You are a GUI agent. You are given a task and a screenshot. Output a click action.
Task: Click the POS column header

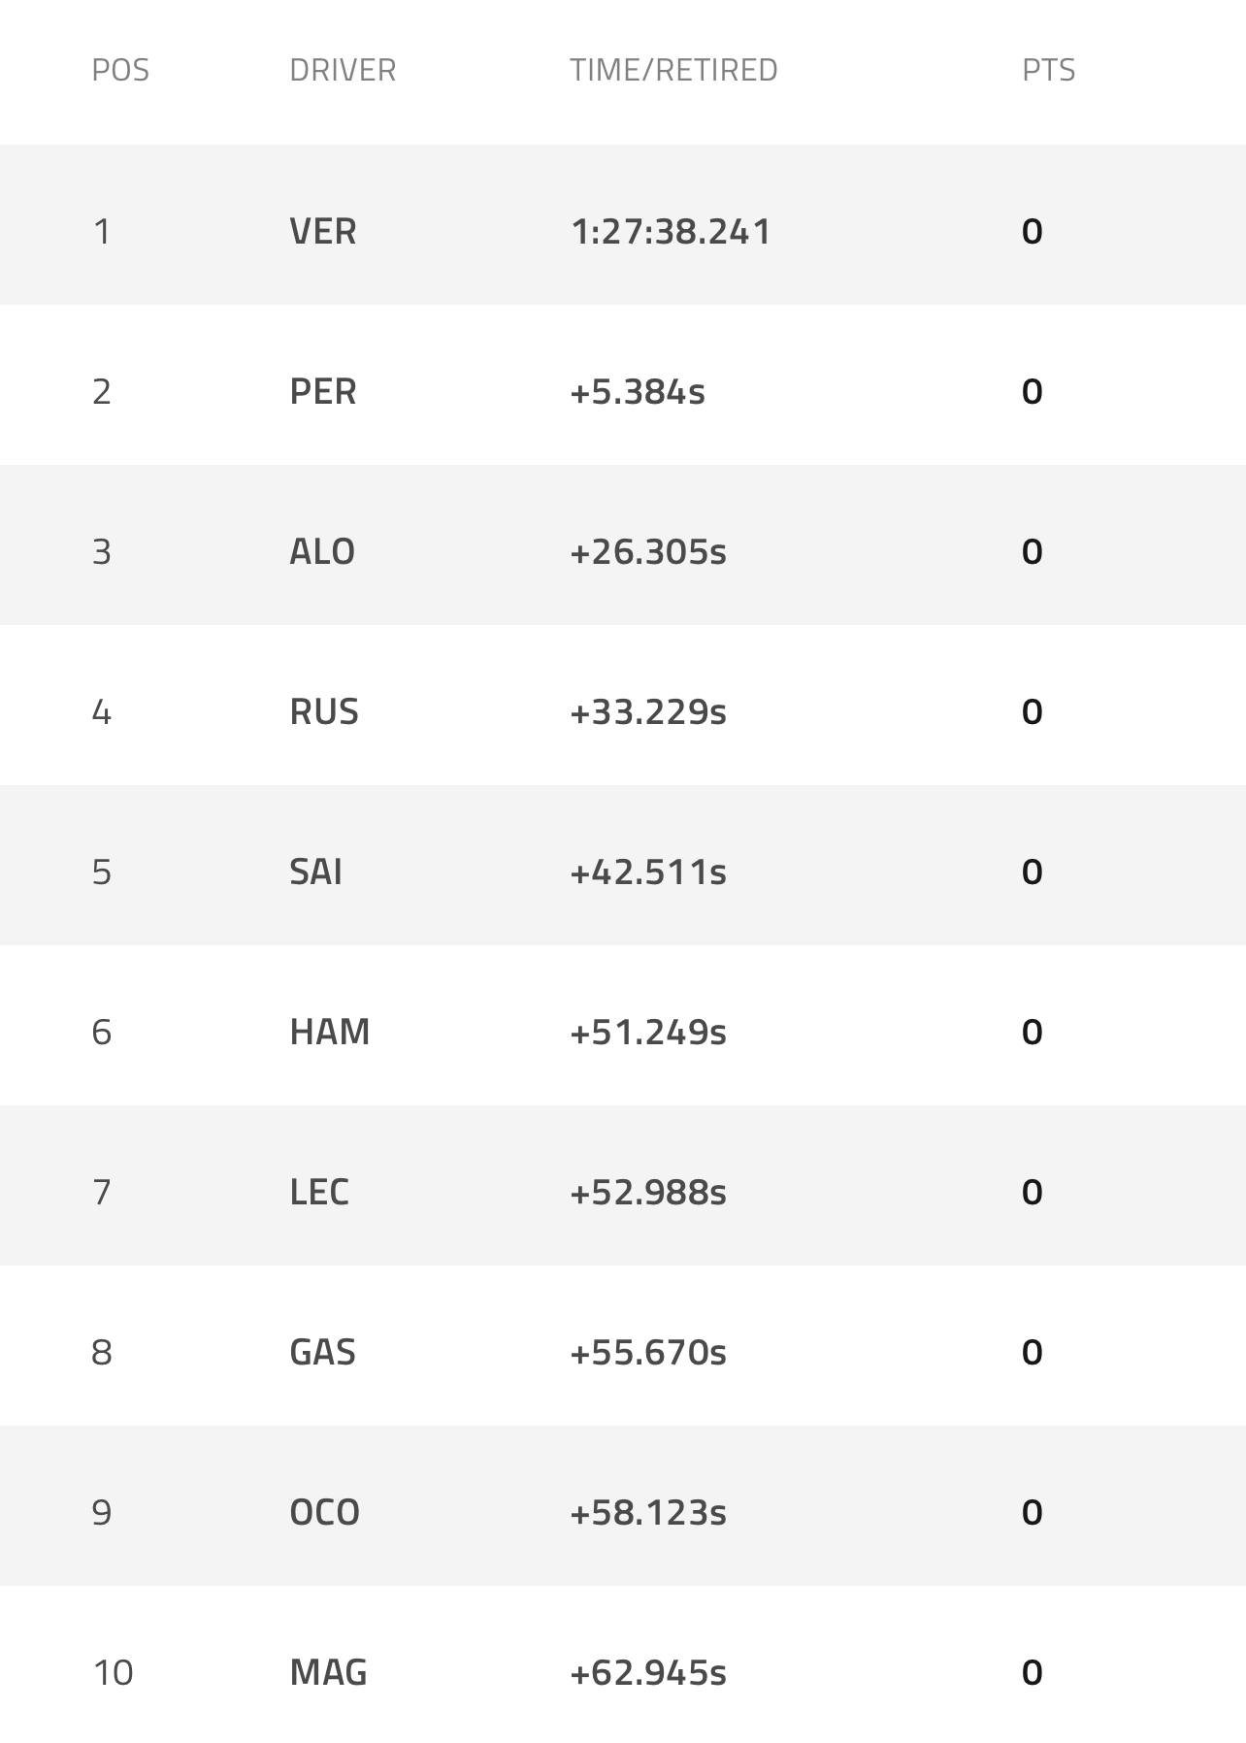click(x=120, y=71)
